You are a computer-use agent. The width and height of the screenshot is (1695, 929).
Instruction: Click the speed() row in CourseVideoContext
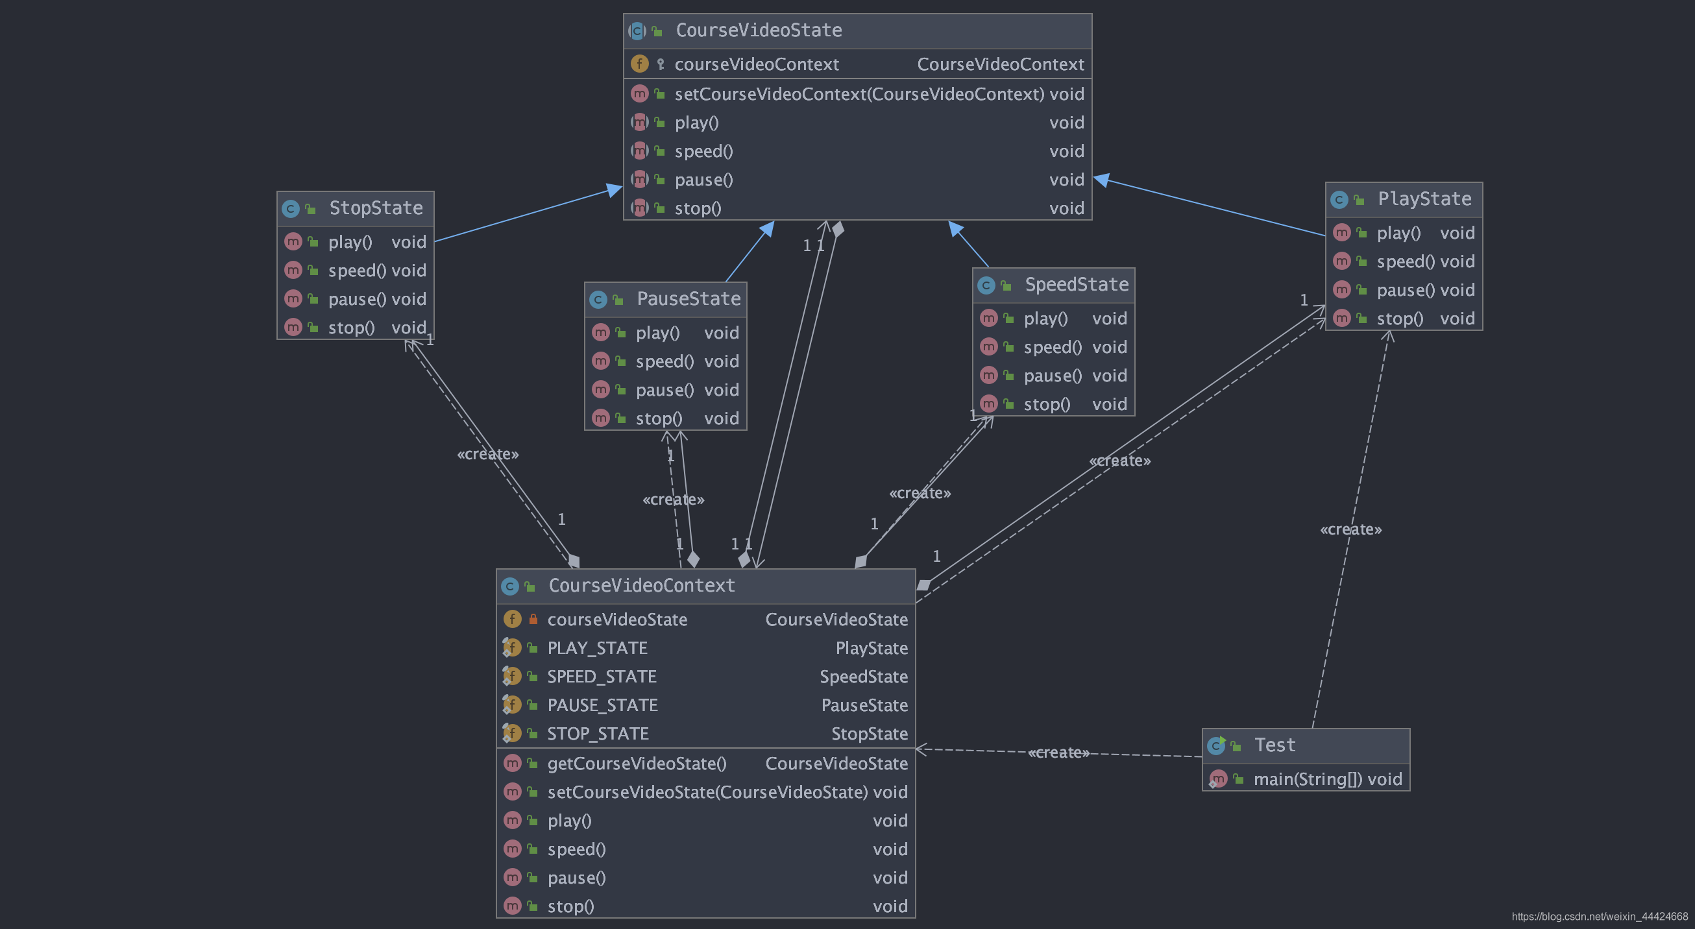tap(706, 849)
